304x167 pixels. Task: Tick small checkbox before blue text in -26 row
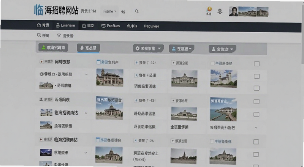tap(212, 141)
